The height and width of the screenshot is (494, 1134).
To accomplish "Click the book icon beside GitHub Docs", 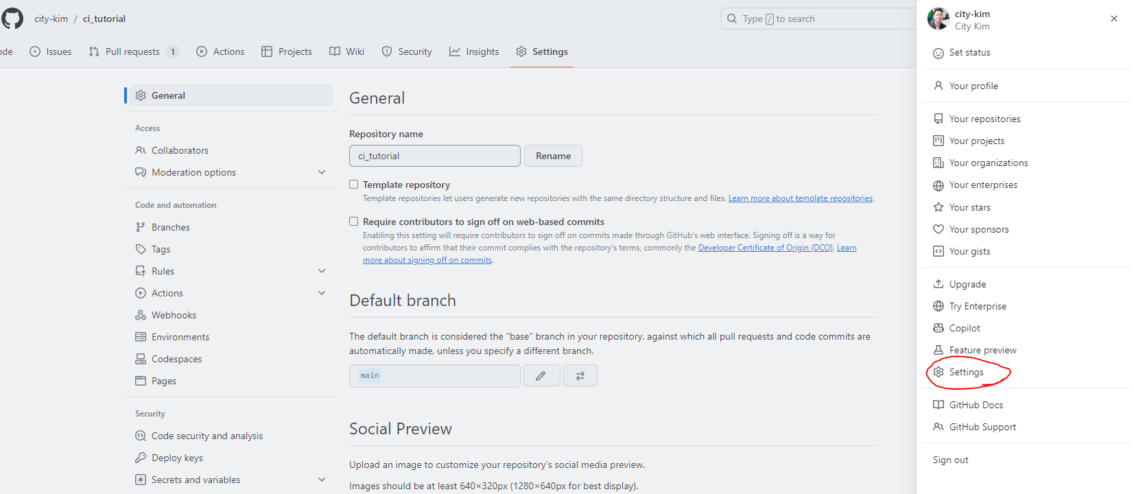I will (938, 405).
